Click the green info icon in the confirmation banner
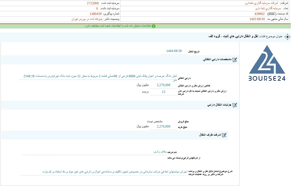The image size is (291, 186). (x=154, y=26)
